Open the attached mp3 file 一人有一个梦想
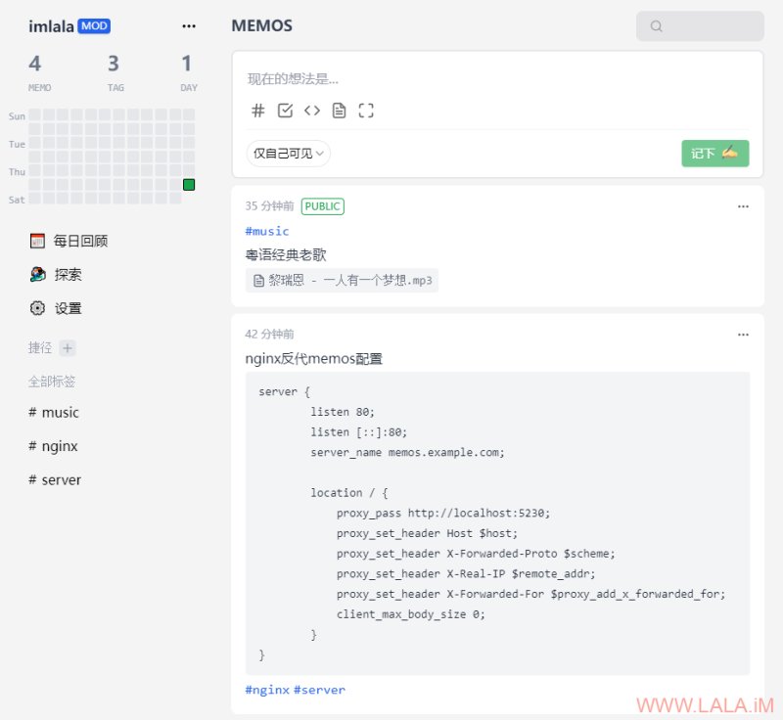The height and width of the screenshot is (720, 783). coord(342,281)
